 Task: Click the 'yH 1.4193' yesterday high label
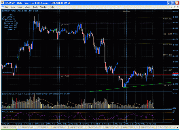click(65, 25)
